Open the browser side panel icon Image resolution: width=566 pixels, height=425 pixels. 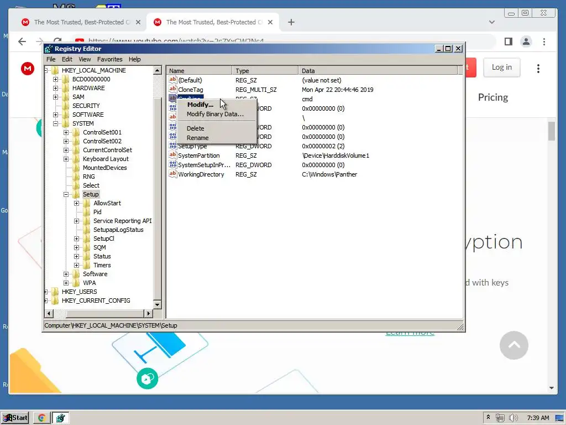pyautogui.click(x=509, y=42)
